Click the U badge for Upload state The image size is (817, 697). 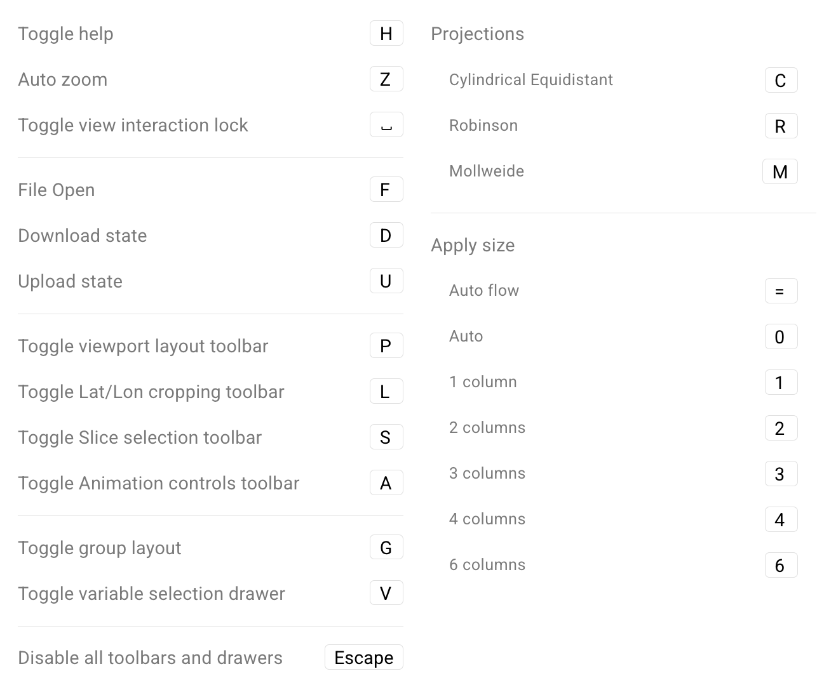click(x=386, y=281)
